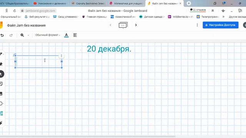Open the frame bar thumbnail 1/1
This screenshot has height=138, width=246.
pyautogui.click(x=123, y=25)
